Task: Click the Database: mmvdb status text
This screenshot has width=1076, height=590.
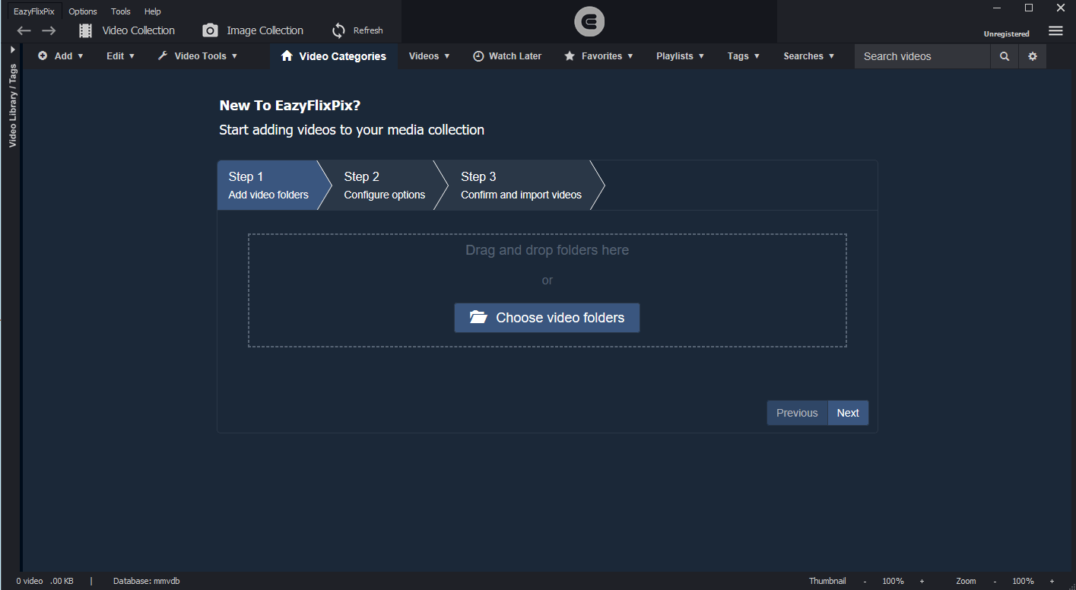Action: 146,581
